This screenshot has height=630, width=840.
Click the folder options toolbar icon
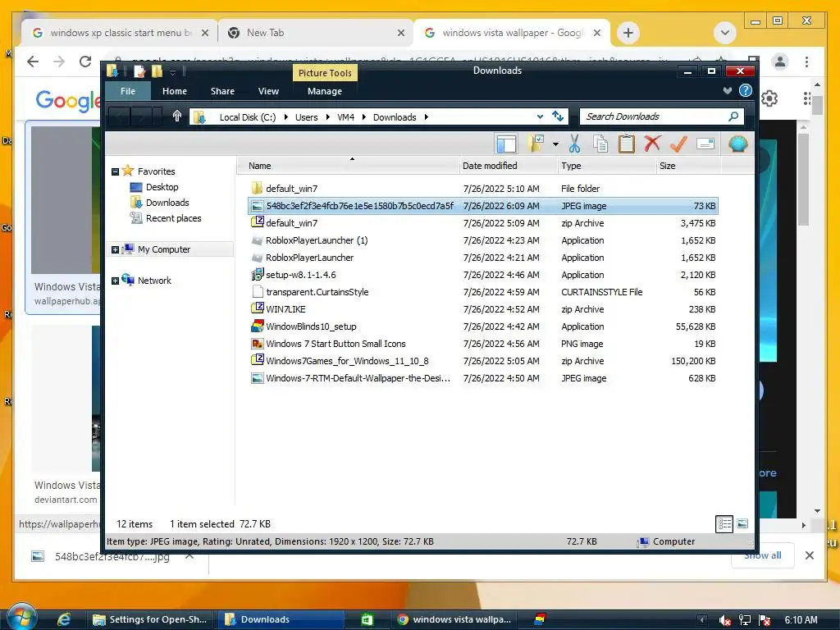[536, 143]
